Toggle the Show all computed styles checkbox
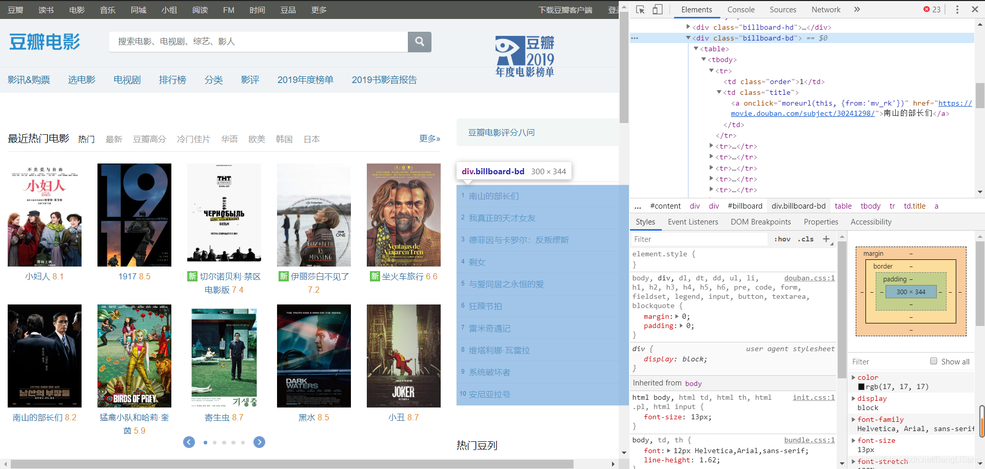 (934, 361)
